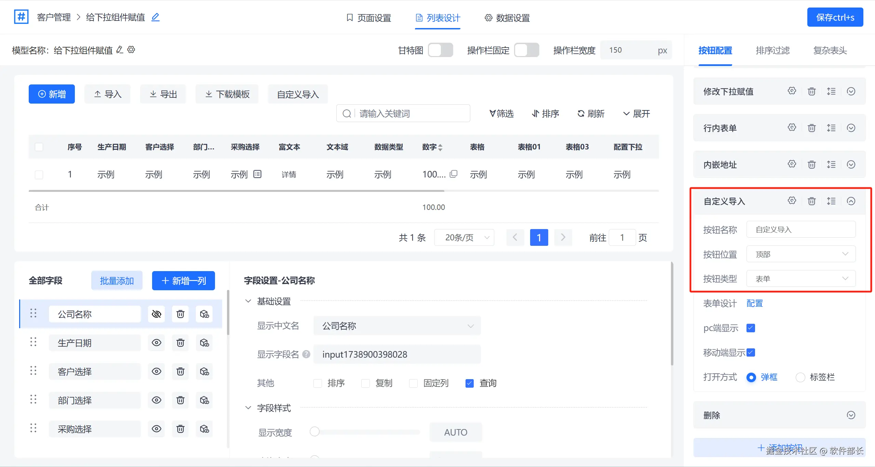
Task: Delete the 生产日期 field with trash icon
Action: click(x=180, y=343)
